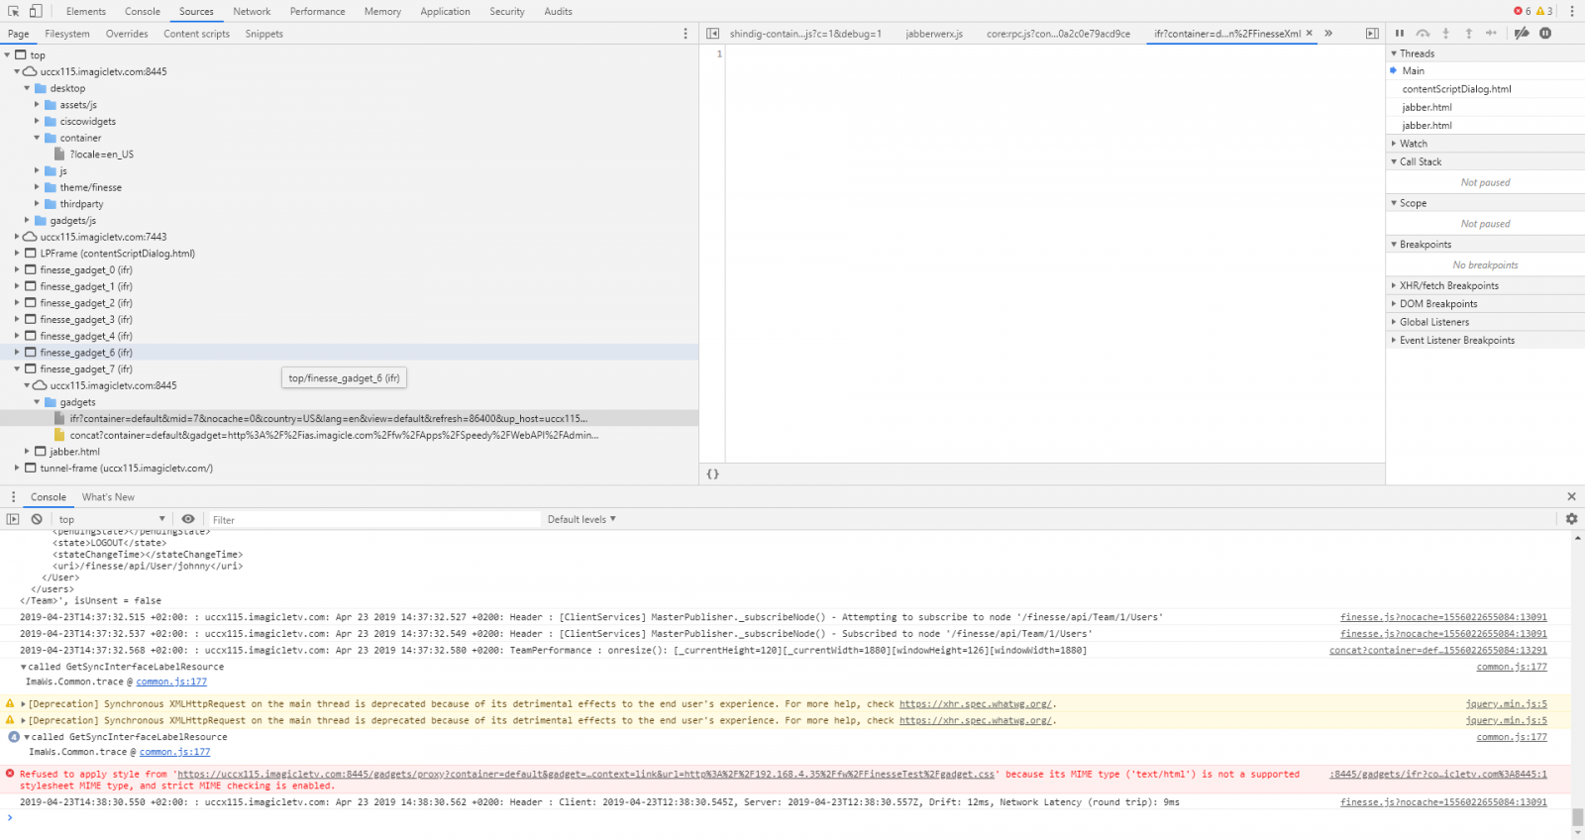
Task: Open the Default levels dropdown
Action: tap(581, 519)
